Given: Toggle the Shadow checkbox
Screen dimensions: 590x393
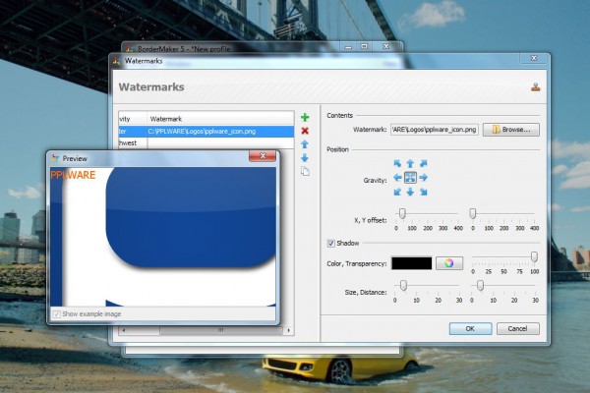Looking at the screenshot, I should (x=330, y=244).
